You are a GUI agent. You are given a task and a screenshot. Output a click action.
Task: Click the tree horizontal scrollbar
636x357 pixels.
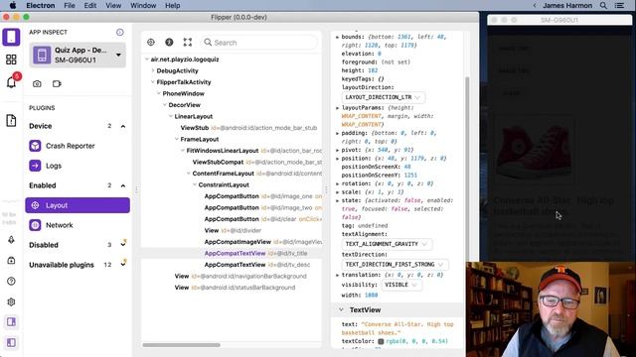[x=181, y=345]
